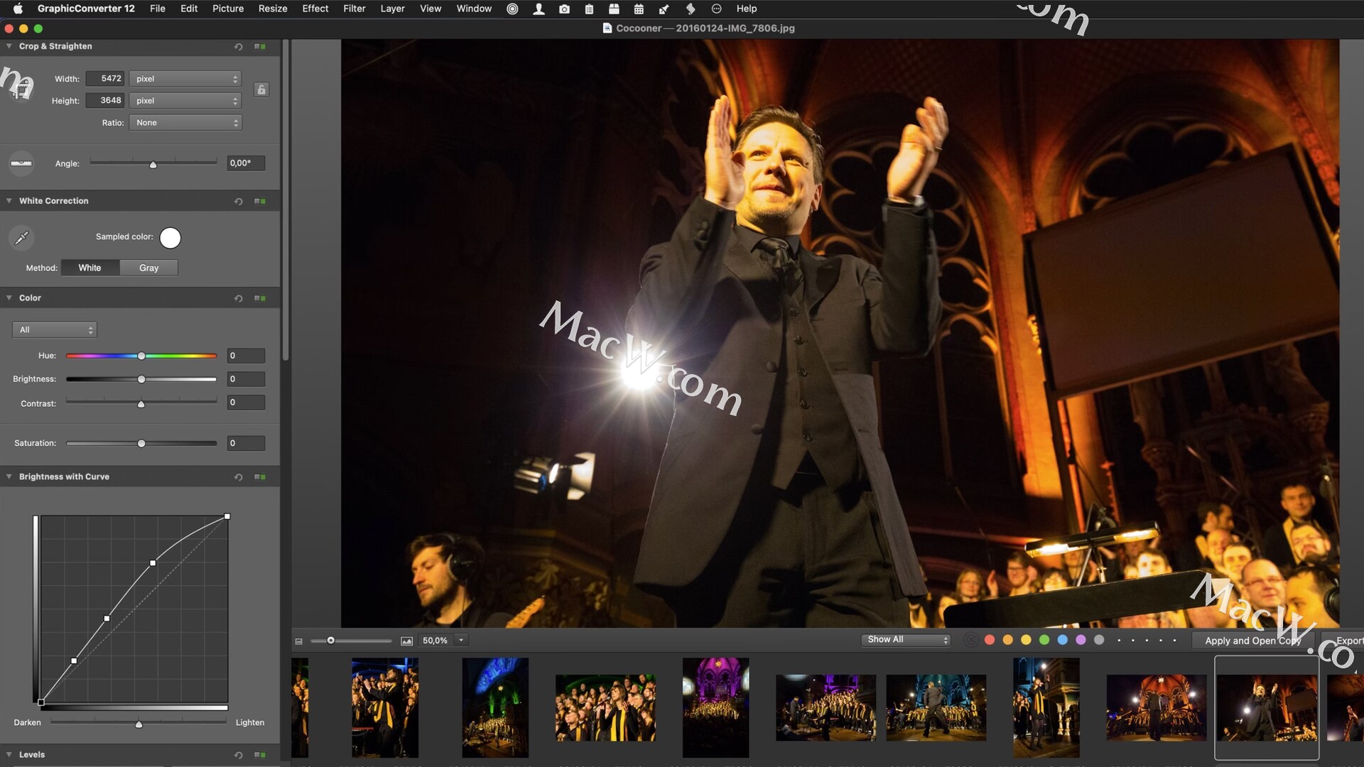Click the Width input field showing 5472
The height and width of the screenshot is (767, 1364).
104,79
